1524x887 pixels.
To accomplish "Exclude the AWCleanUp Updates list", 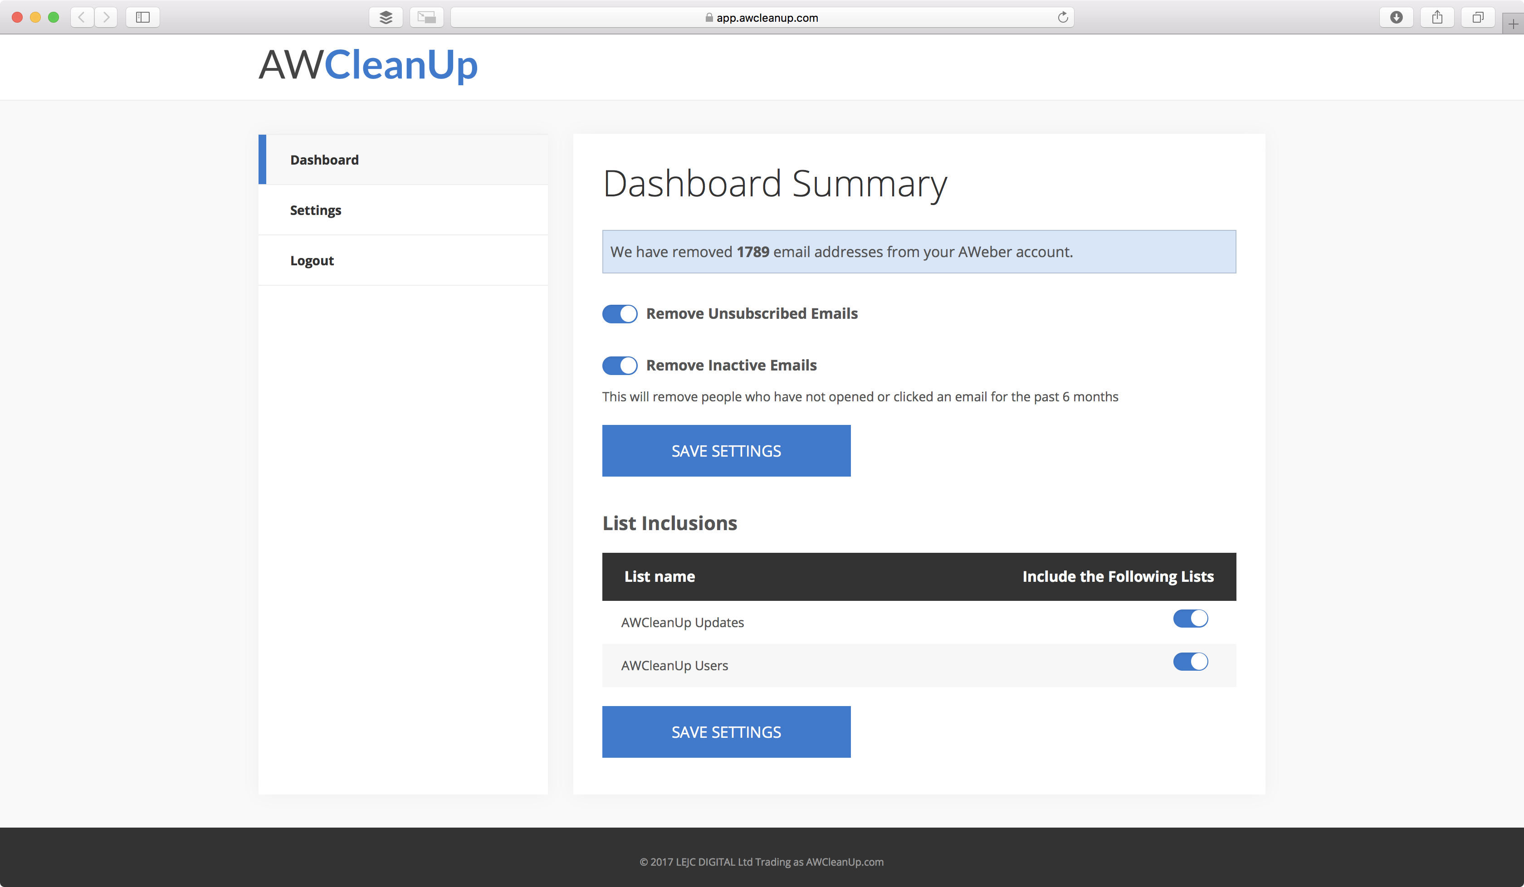I will tap(1190, 618).
